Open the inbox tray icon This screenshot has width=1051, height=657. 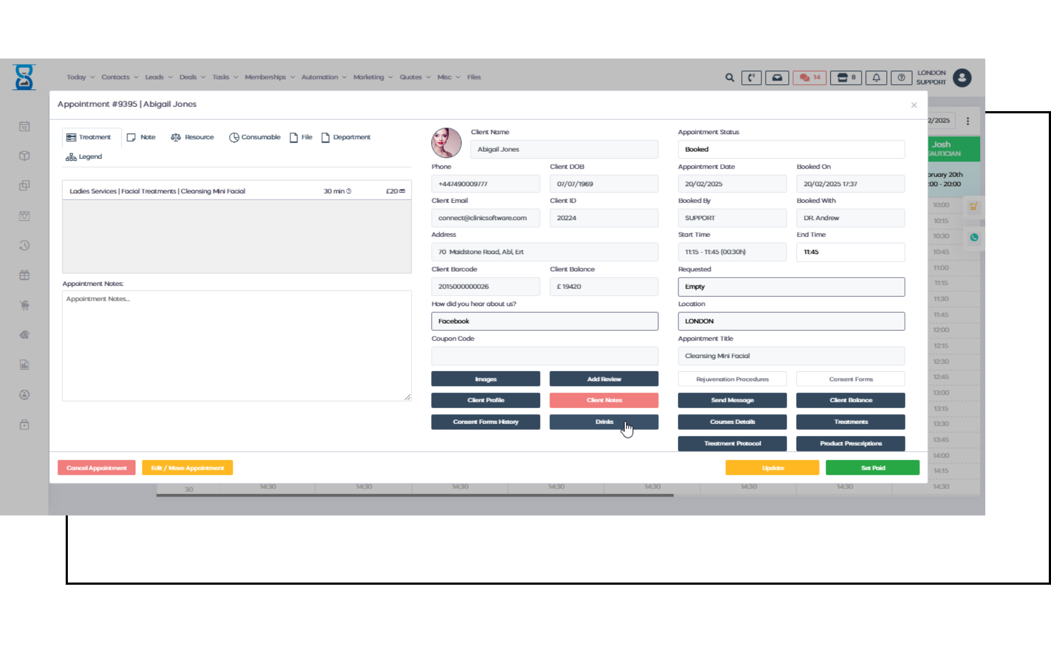(777, 78)
